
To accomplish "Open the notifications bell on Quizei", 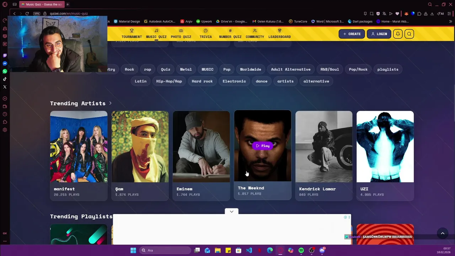I will (x=398, y=34).
